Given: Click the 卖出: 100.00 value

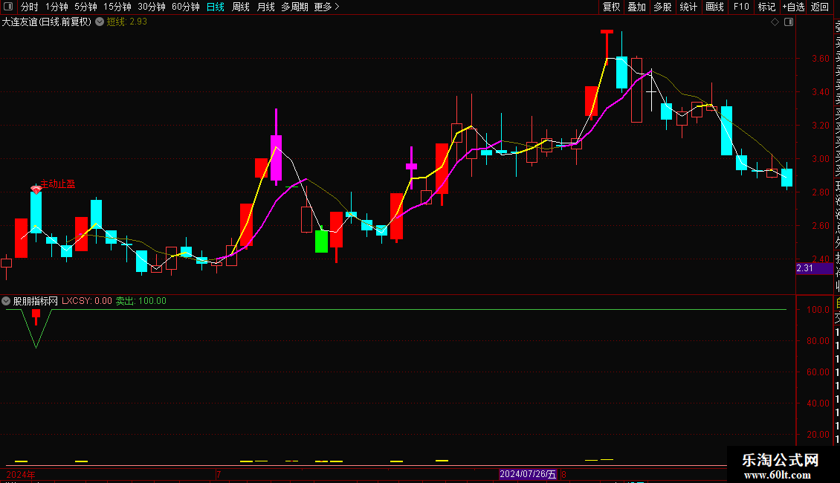Looking at the screenshot, I should (141, 301).
